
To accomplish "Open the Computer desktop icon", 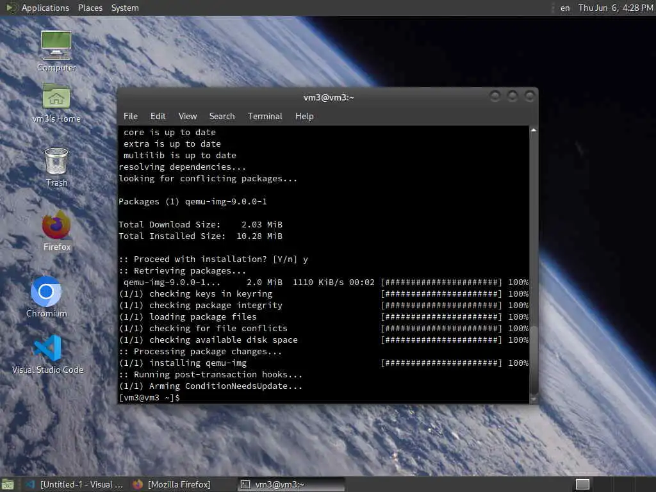I will coord(56,51).
